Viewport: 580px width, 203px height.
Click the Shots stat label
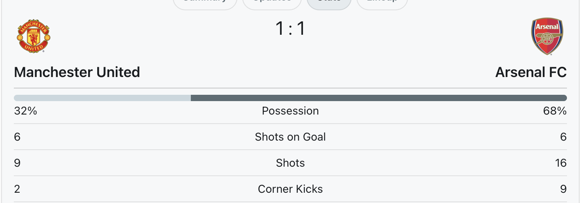(290, 163)
